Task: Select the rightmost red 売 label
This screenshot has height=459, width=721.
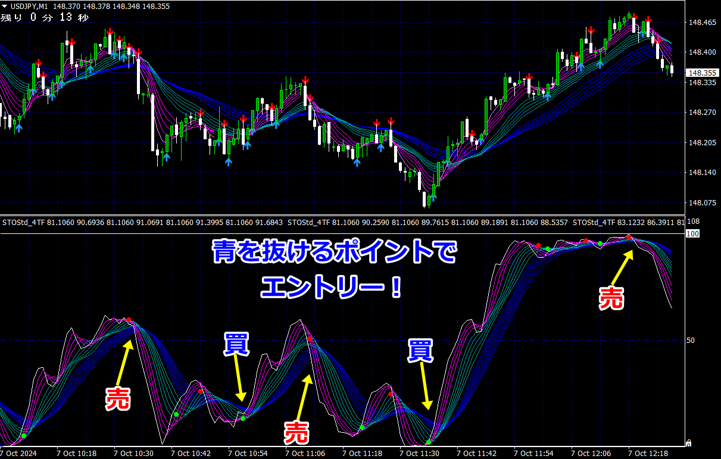Action: [611, 297]
